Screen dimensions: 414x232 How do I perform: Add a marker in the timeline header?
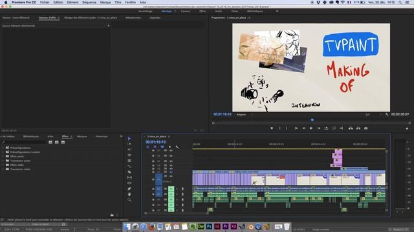point(169,147)
